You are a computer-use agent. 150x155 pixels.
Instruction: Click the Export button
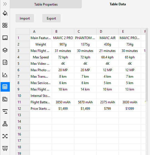[x=51, y=18]
